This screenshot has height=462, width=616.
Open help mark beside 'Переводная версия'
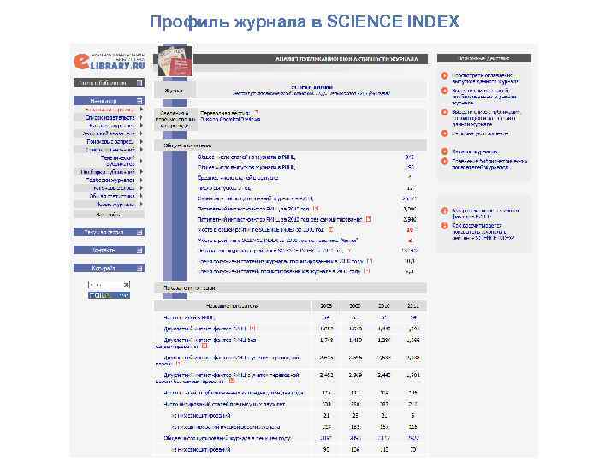point(256,113)
